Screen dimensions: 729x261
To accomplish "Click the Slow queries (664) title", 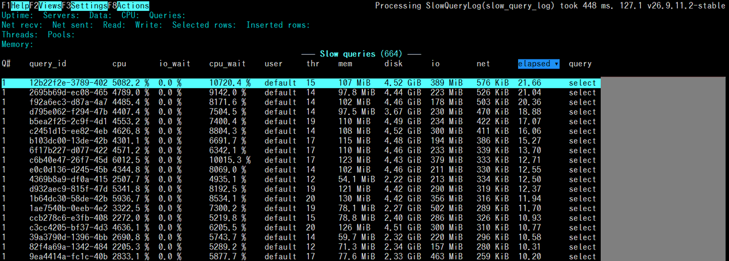I will click(361, 54).
